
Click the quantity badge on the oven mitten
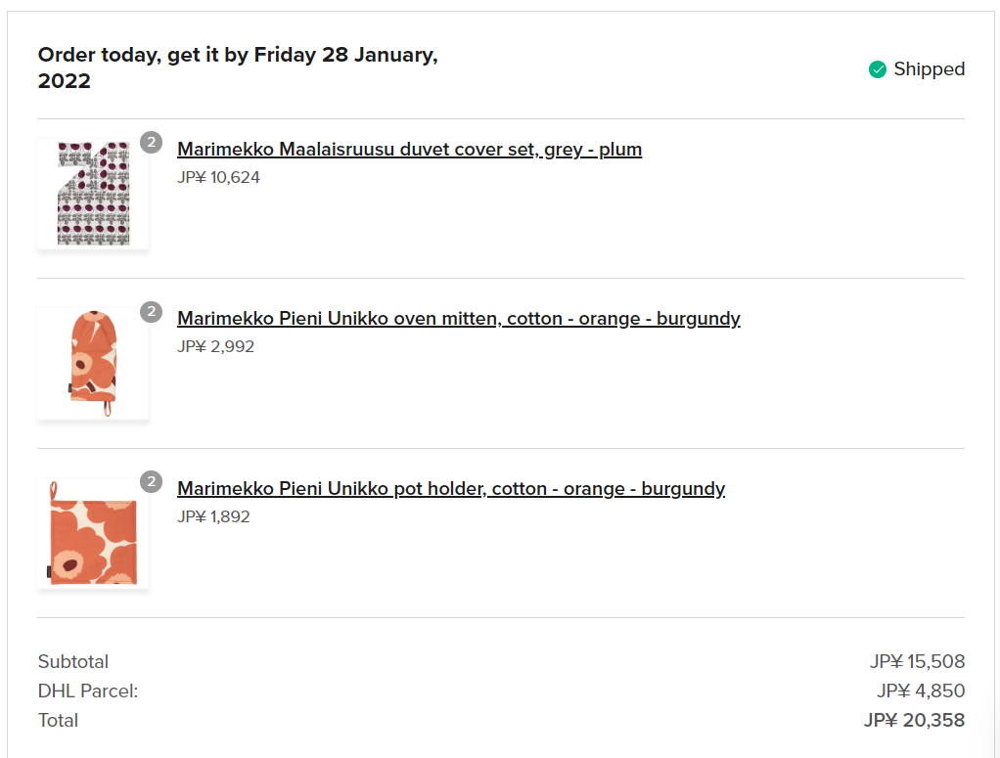click(151, 312)
